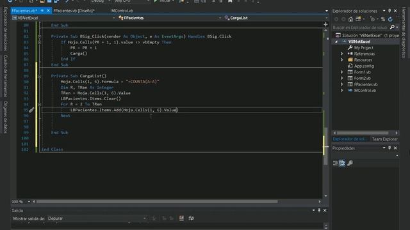
Task: Switch to the MControl.vb tab
Action: pos(122,11)
